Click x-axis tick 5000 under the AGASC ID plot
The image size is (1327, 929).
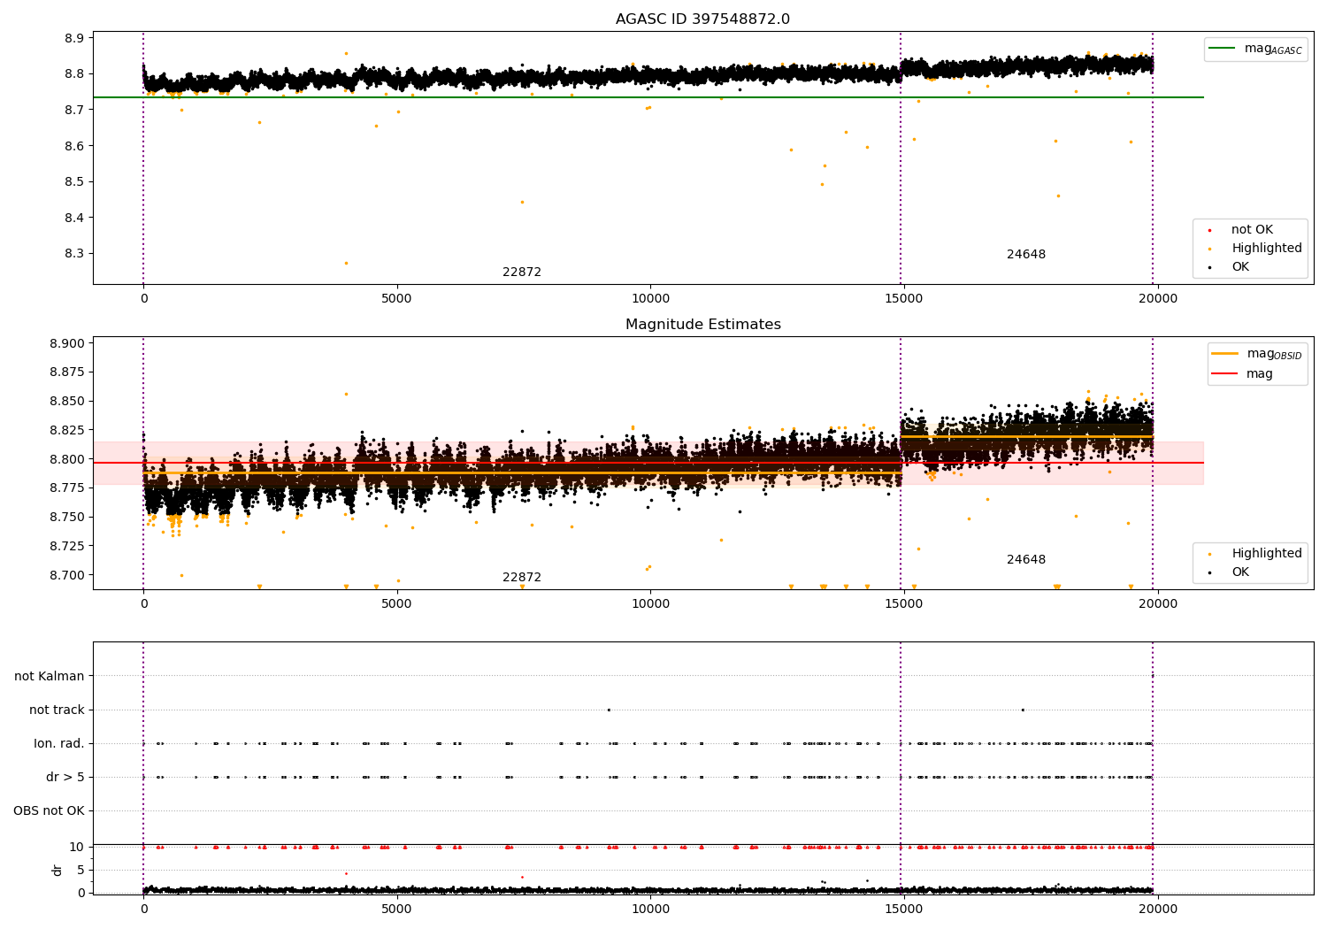pyautogui.click(x=396, y=299)
